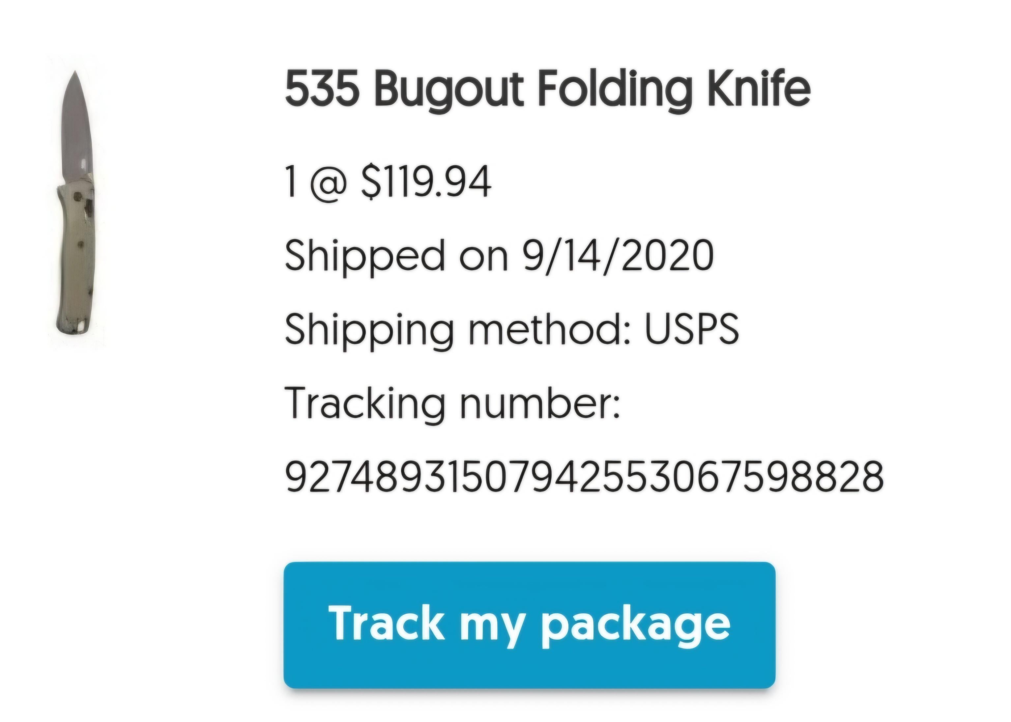This screenshot has height=722, width=1011.
Task: Click the quantity "1 @" text
Action: 315,181
